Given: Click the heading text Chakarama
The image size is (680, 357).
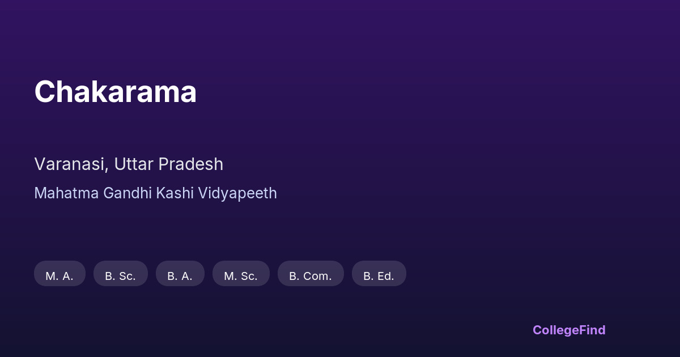Looking at the screenshot, I should [x=116, y=91].
